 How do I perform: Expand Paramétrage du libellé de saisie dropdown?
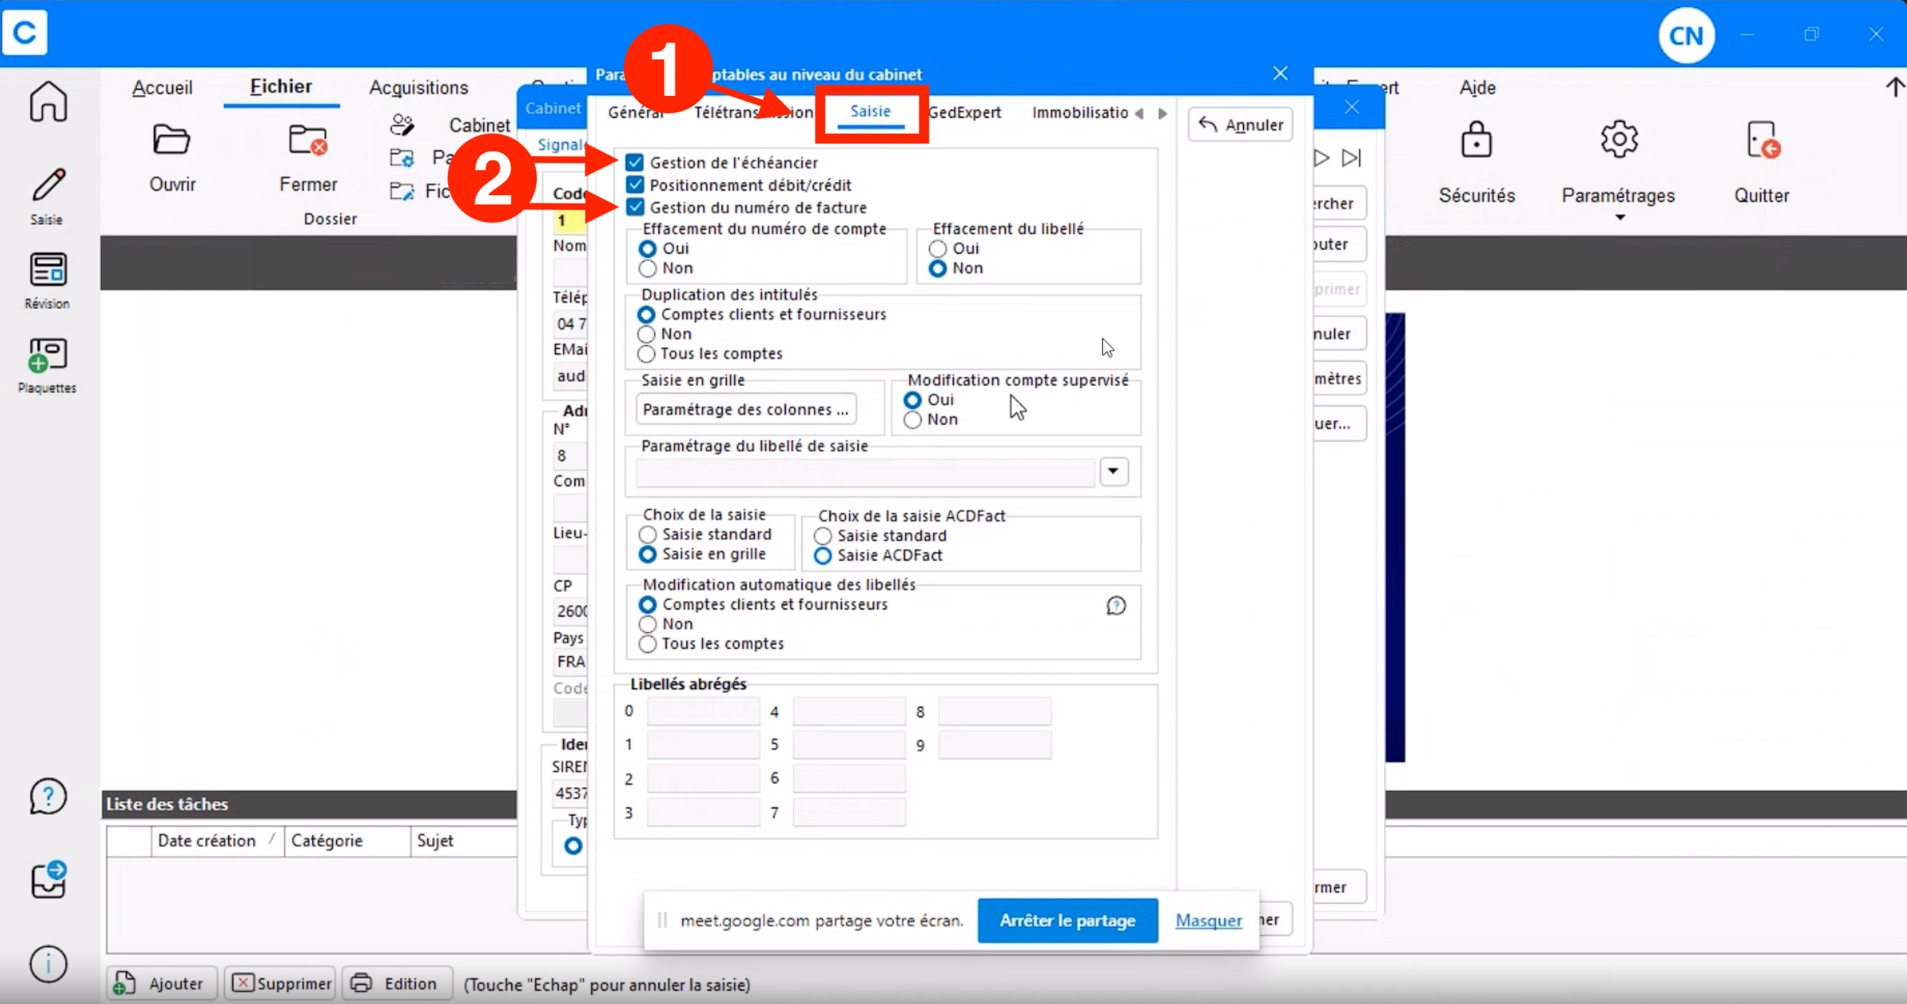click(x=1113, y=471)
